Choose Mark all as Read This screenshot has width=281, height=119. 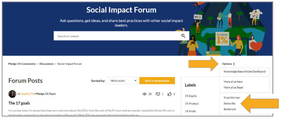pyautogui.click(x=233, y=88)
